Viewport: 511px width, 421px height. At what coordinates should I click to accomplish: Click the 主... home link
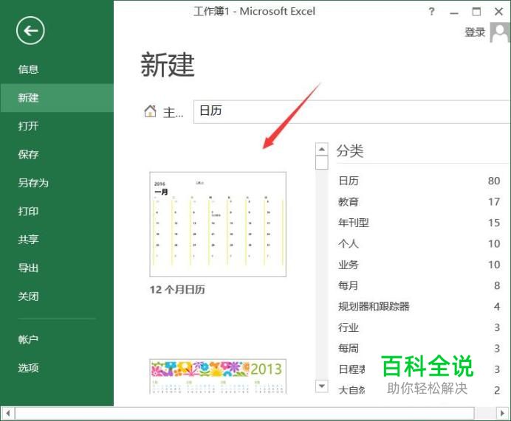click(173, 112)
